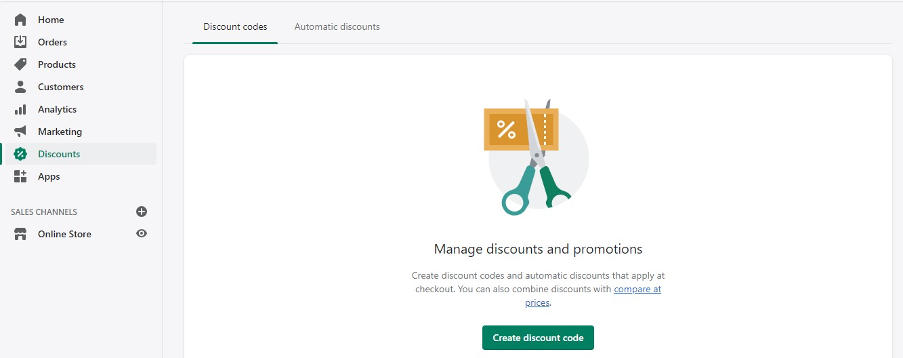This screenshot has height=358, width=903.
Task: Open the Orders inbox icon
Action: click(x=20, y=42)
